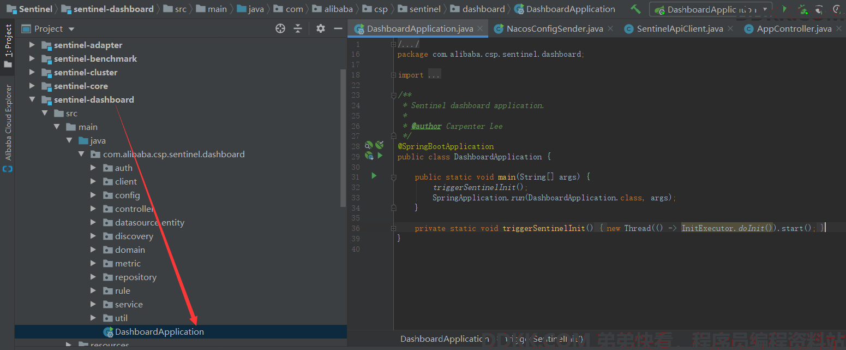Collapse the main method fold marker
Screen dimensions: 846x350
[393, 177]
